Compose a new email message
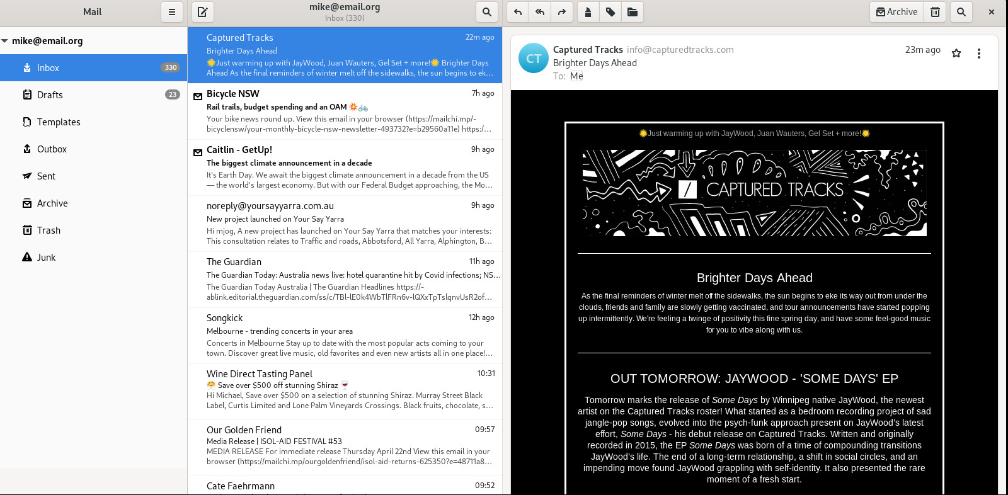The image size is (1008, 495). click(x=202, y=12)
